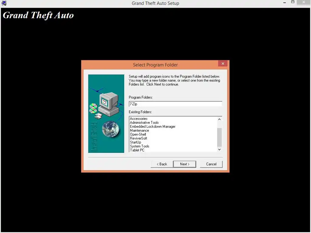This screenshot has width=311, height=233.
Task: Select the StartUp folder
Action: click(x=135, y=143)
